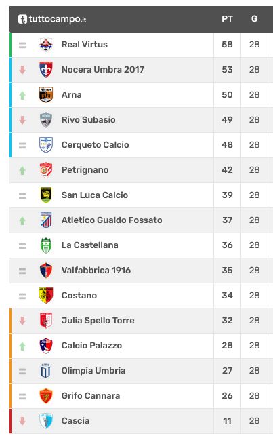Open the La Castellana green crest
The width and height of the screenshot is (273, 440).
coord(46,245)
